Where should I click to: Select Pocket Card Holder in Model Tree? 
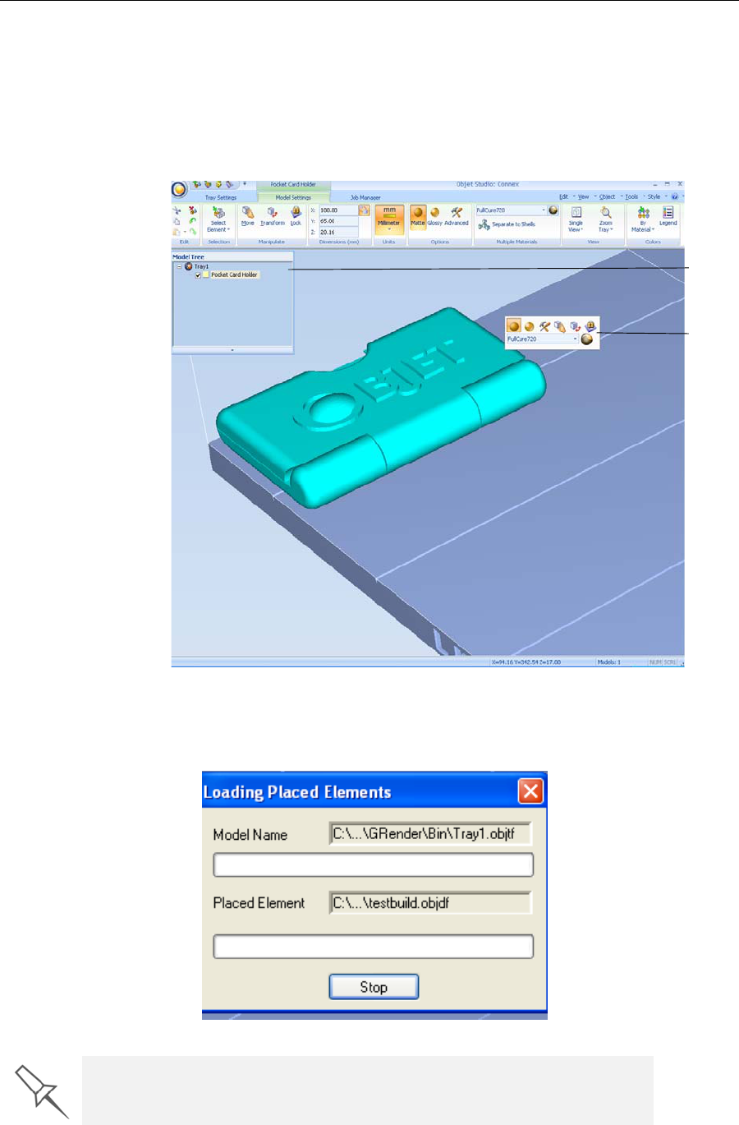(x=234, y=274)
